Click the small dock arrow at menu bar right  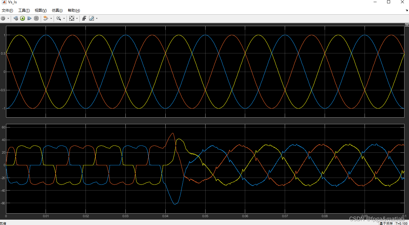407,10
